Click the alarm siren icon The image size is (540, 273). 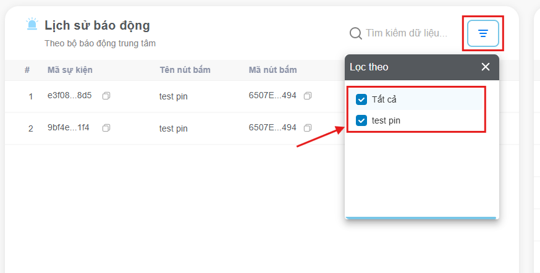coord(32,23)
